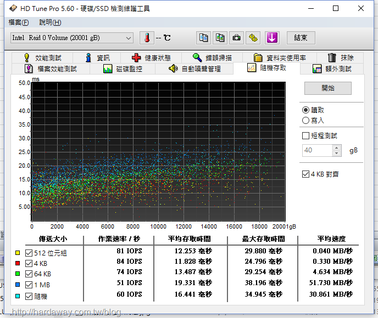The image size is (378, 318).
Task: Open the 額外測試 extra tests tab
Action: pyautogui.click(x=332, y=69)
